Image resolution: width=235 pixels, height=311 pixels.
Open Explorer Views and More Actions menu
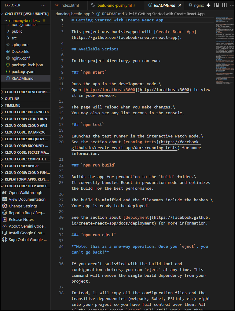(x=43, y=5)
